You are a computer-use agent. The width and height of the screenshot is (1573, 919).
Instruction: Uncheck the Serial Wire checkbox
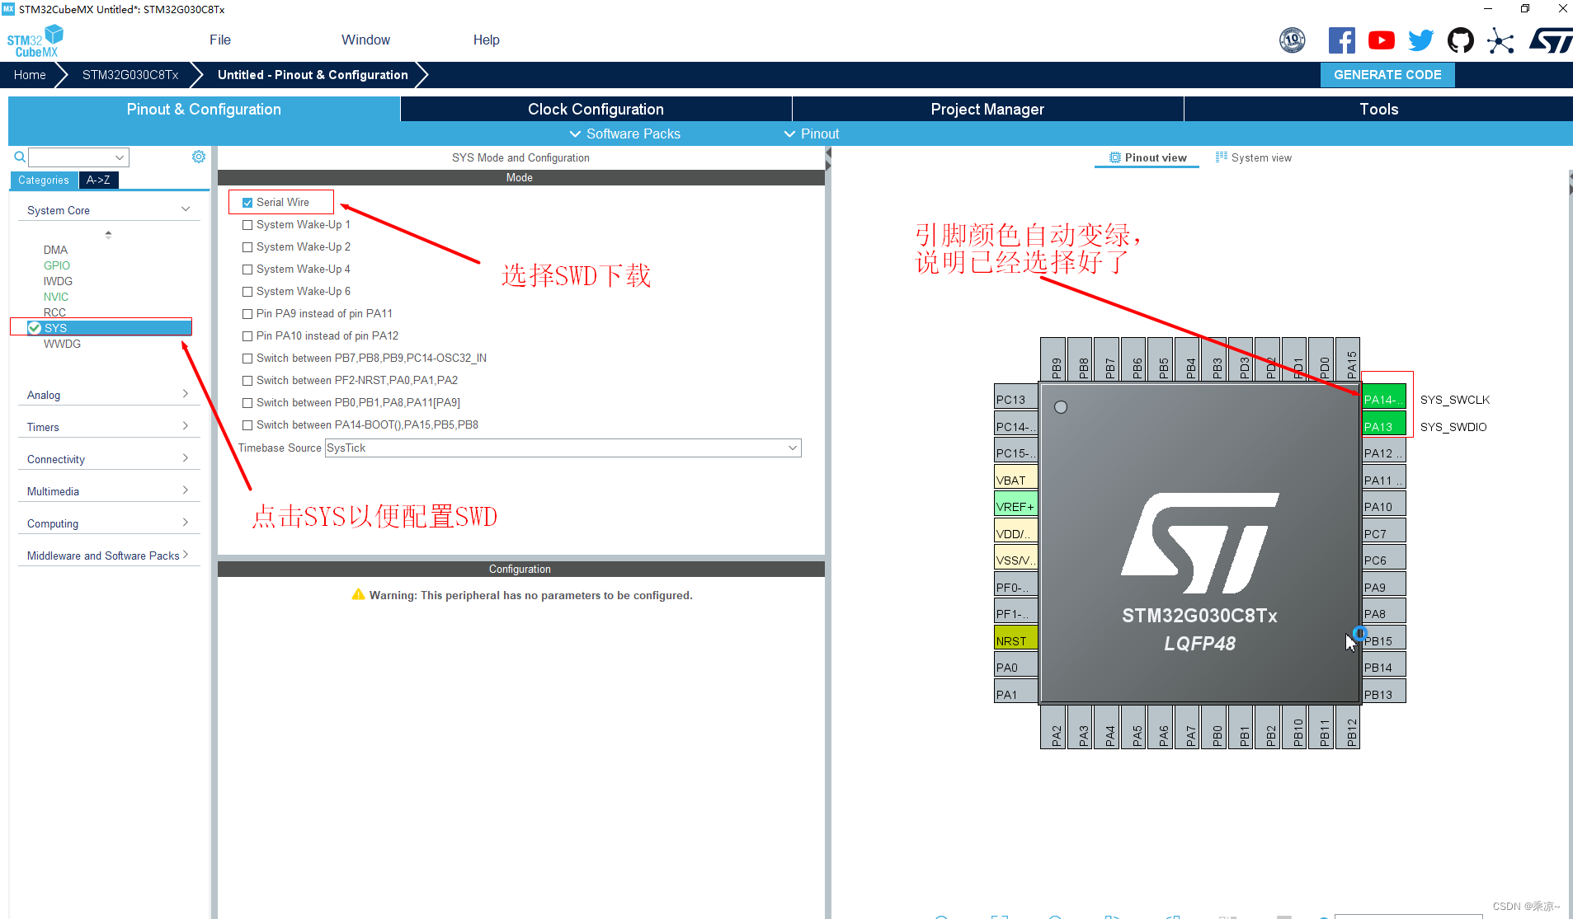tap(247, 202)
